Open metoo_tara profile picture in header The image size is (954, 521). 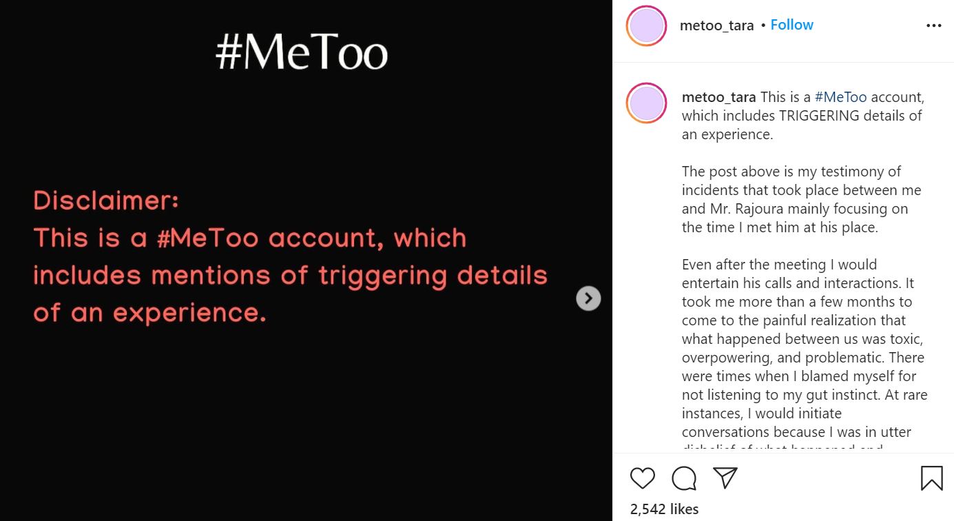pos(646,26)
